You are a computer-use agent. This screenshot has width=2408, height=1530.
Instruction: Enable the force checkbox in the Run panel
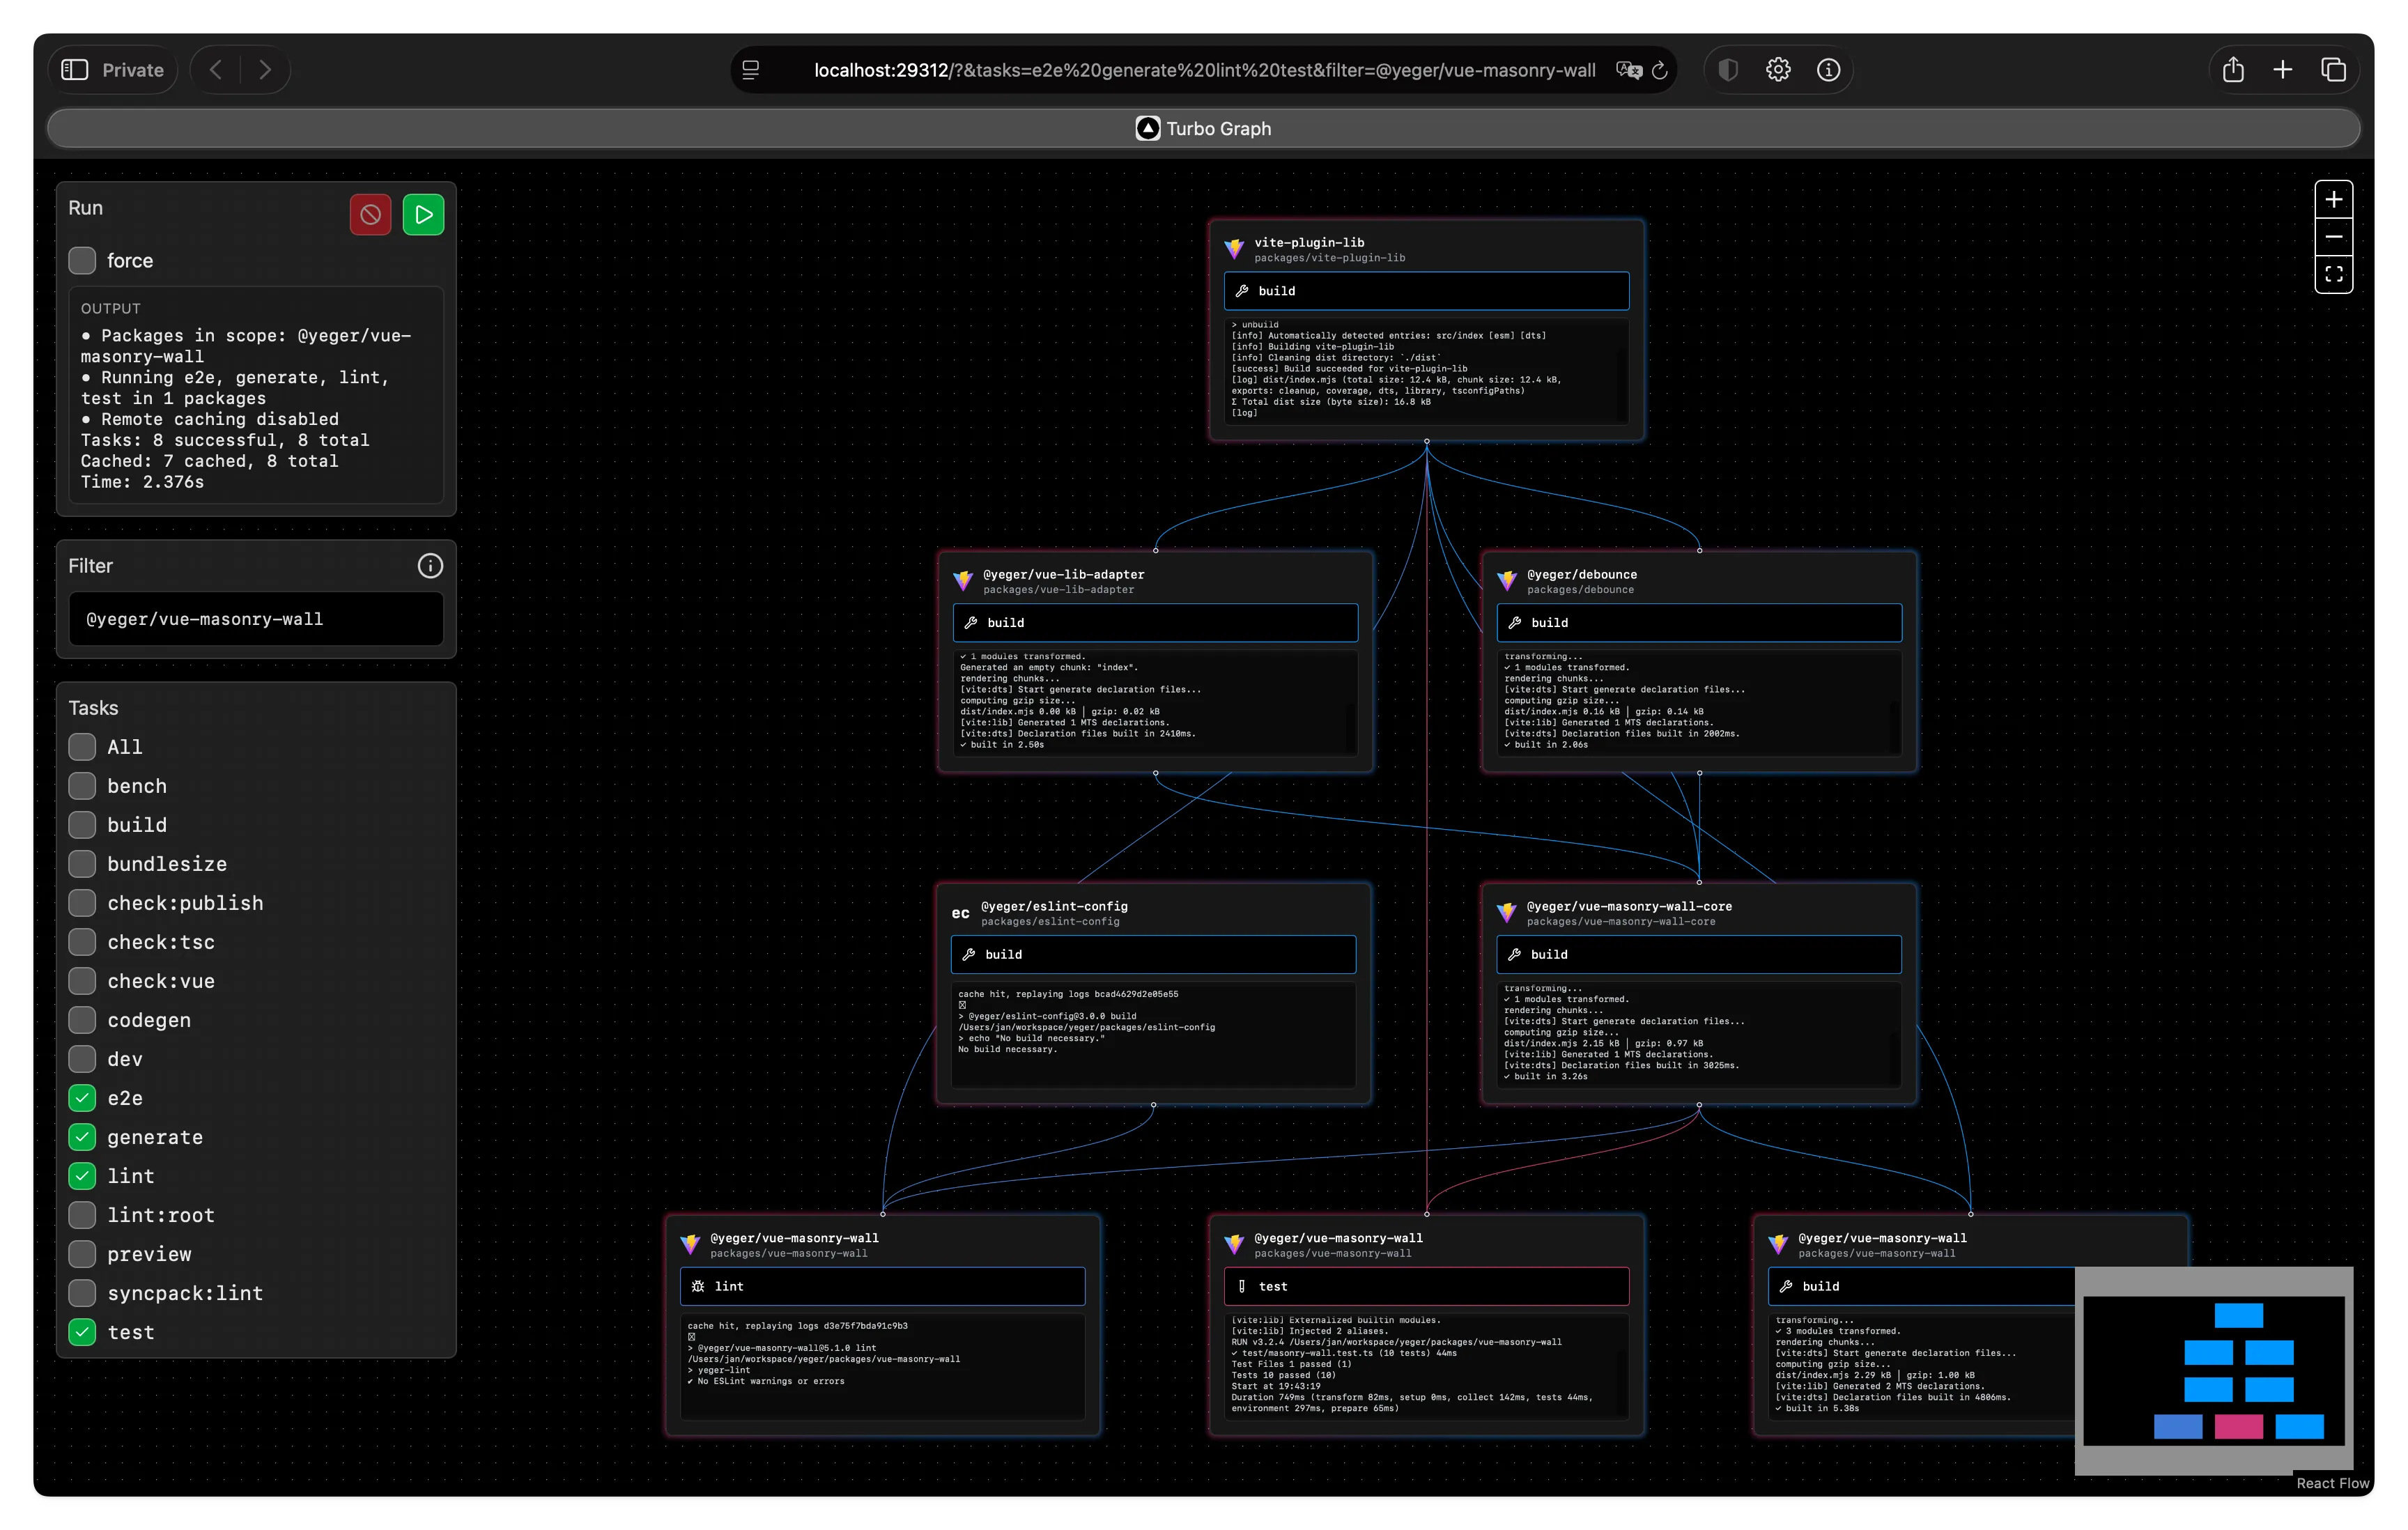point(82,260)
